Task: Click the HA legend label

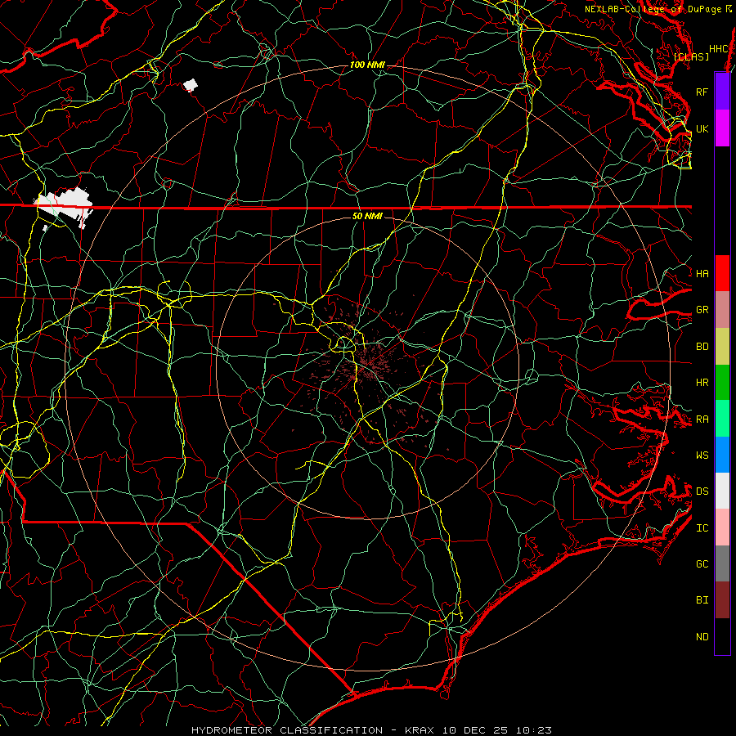Action: click(702, 274)
